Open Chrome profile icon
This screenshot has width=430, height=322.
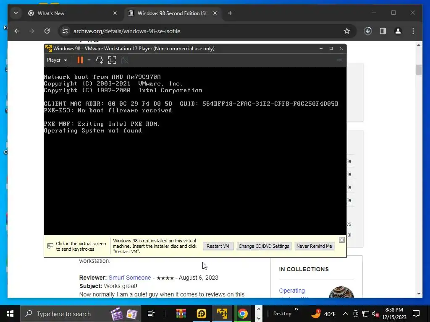[x=398, y=31]
